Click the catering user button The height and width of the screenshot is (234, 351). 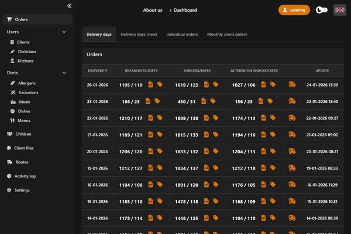click(294, 10)
